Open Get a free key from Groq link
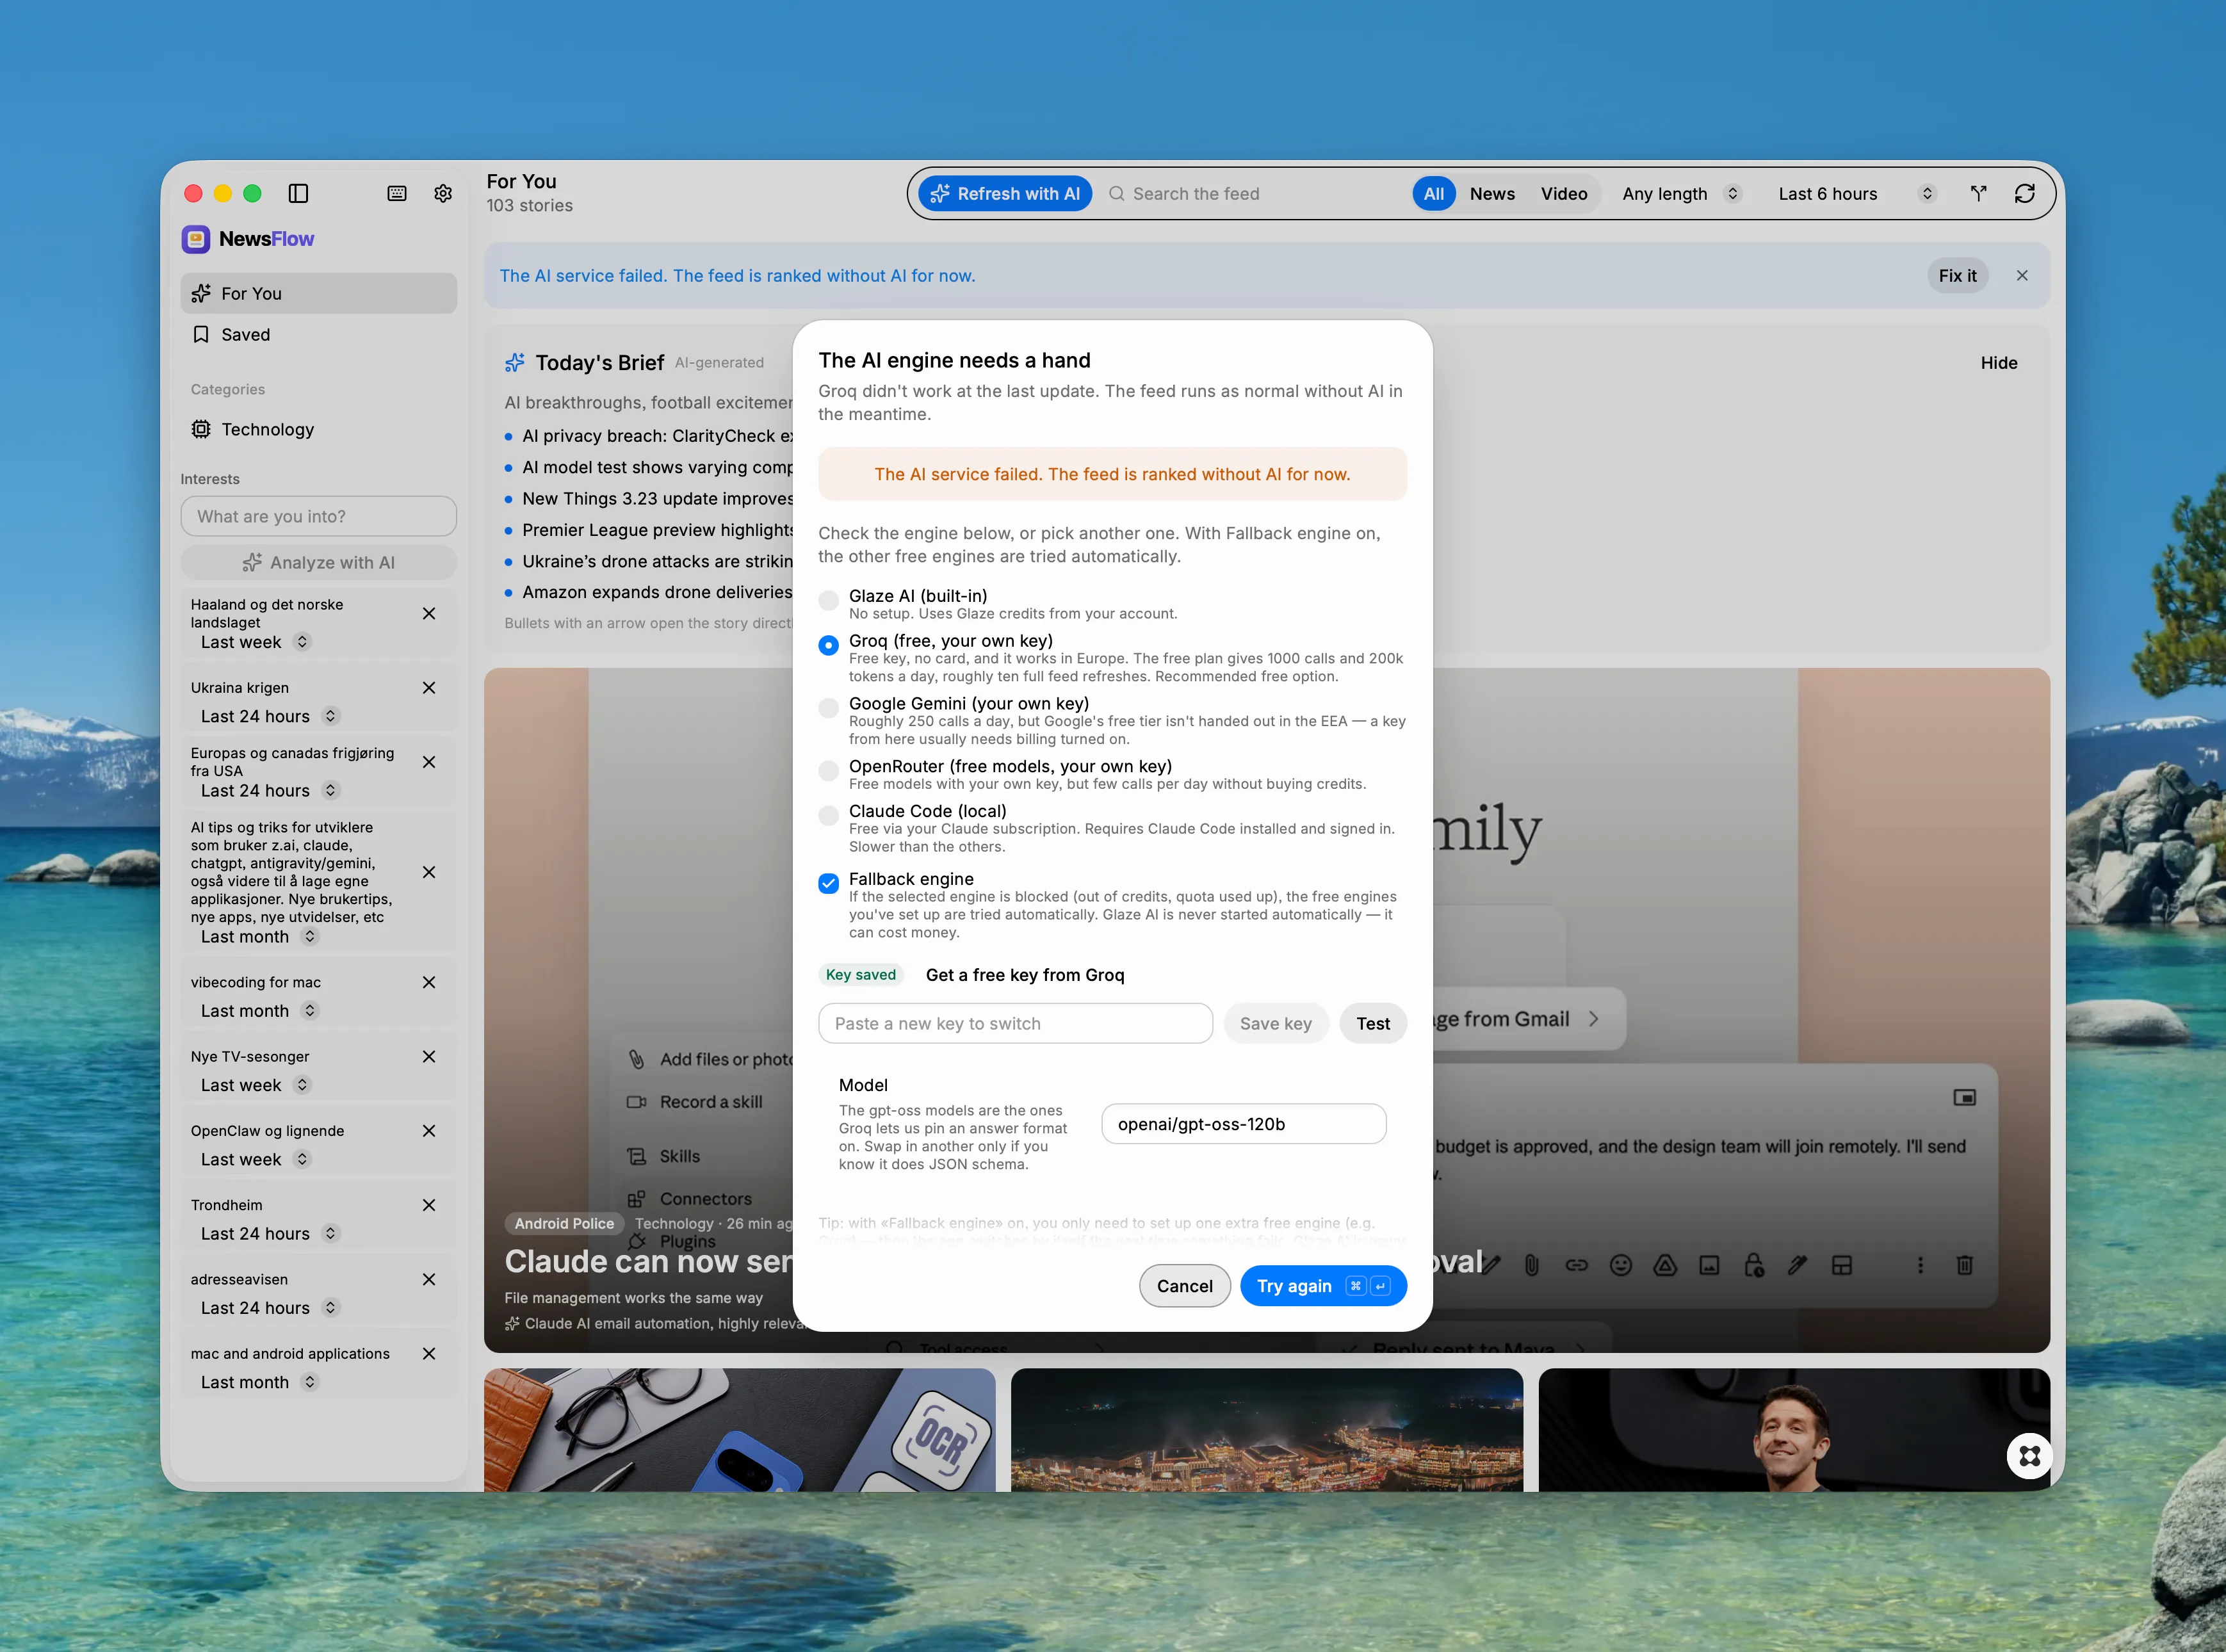Viewport: 2226px width, 1652px height. point(1025,975)
